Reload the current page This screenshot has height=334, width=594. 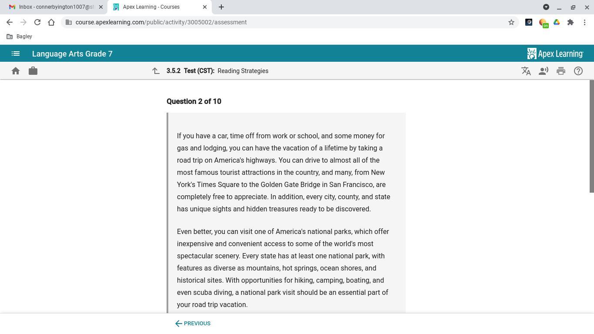[37, 22]
